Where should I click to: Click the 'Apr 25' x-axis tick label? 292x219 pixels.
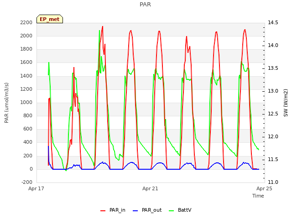point(264,188)
